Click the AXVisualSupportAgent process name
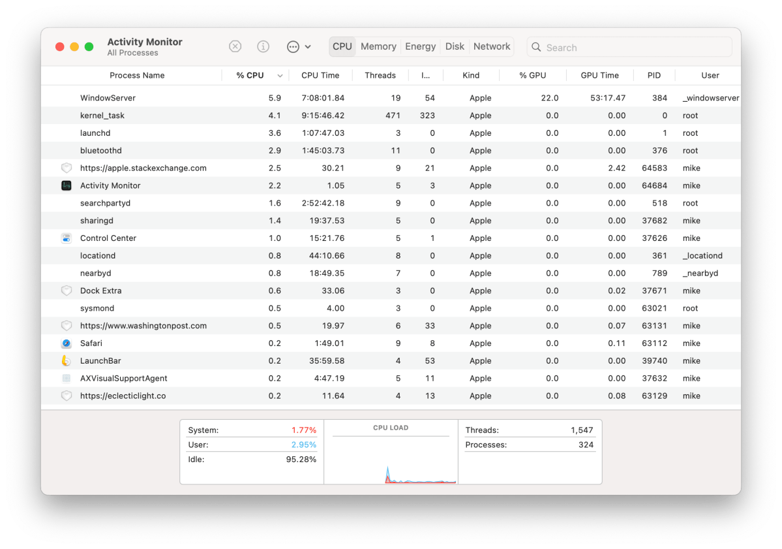The height and width of the screenshot is (549, 782). click(124, 379)
